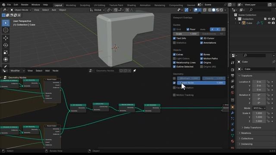Open the Modifiers wrench properties tab
276x155 pixels.
(232, 113)
